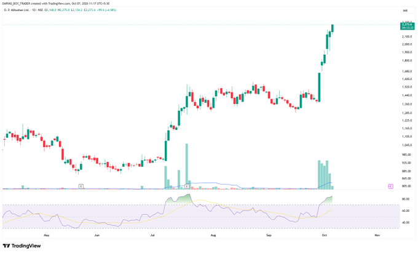This screenshot has width=418, height=253.
Task: Click the 2,100.0 price axis label
Action: (407, 36)
